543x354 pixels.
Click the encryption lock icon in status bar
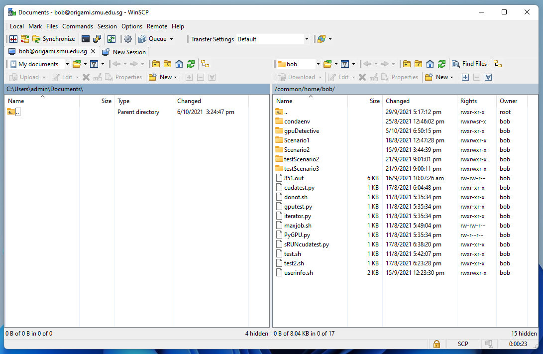coord(436,344)
